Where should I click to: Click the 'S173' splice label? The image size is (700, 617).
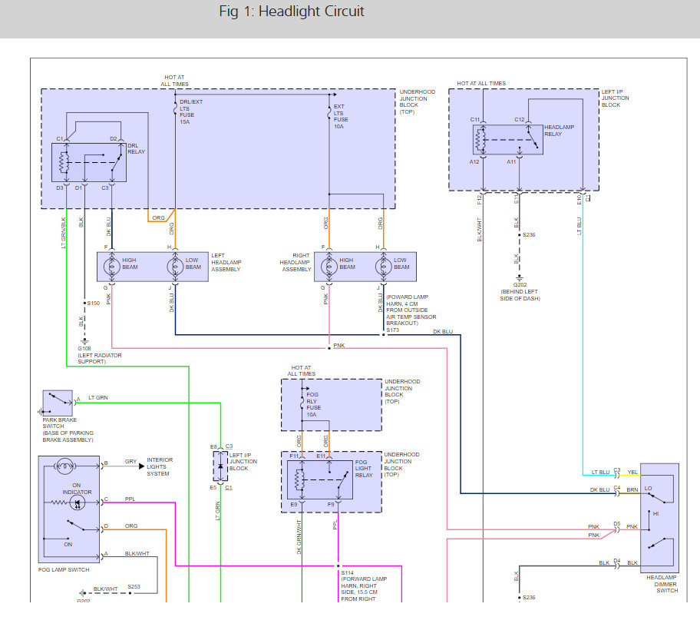[392, 330]
